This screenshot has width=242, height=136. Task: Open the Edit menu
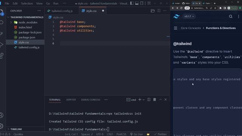(x=15, y=3)
